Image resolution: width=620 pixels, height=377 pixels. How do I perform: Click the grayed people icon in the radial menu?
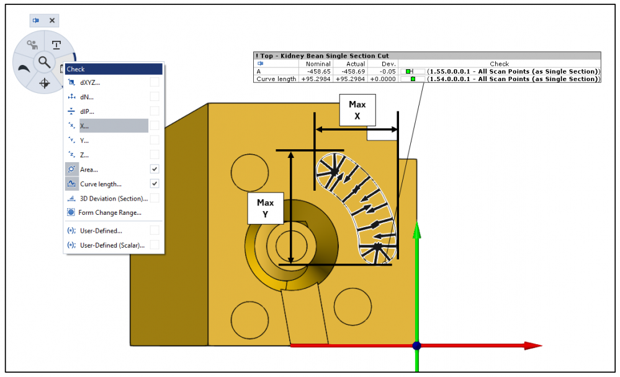click(32, 45)
